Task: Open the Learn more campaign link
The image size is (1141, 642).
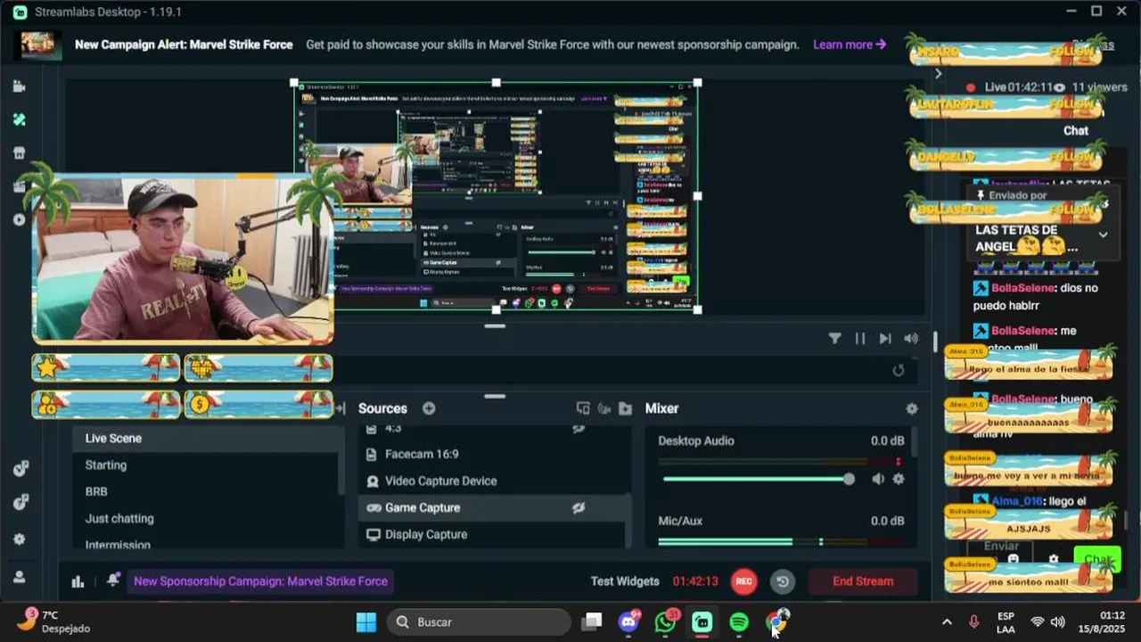Action: 850,45
